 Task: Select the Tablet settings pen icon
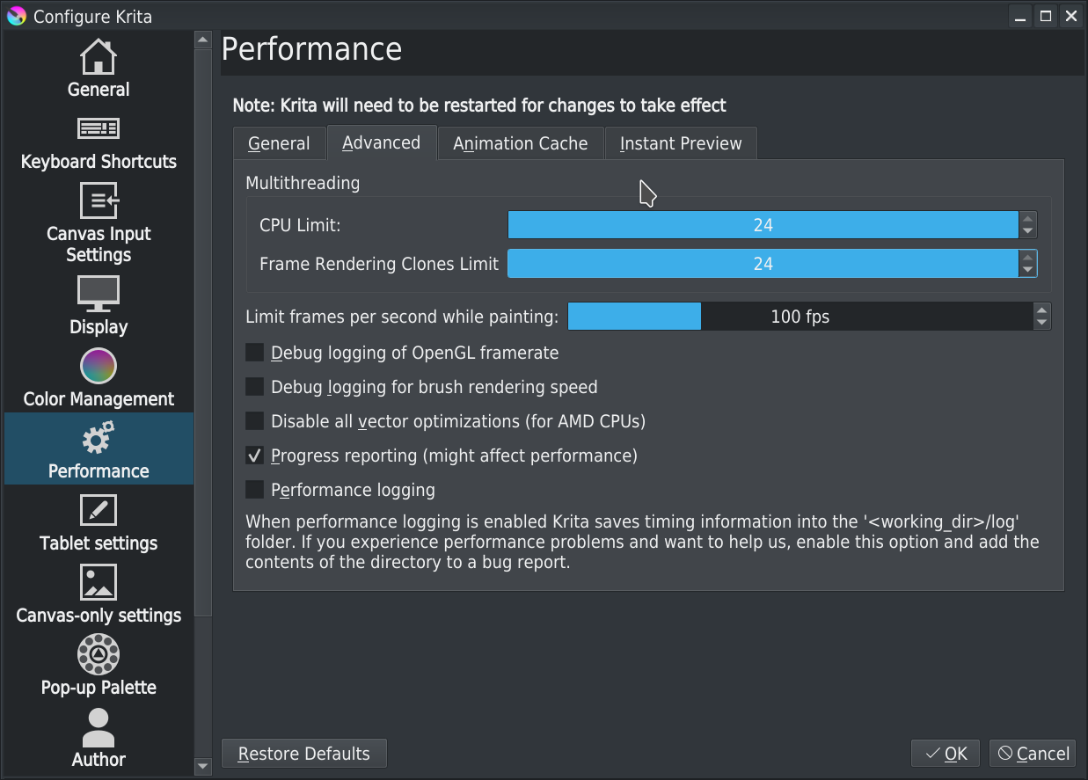point(98,510)
